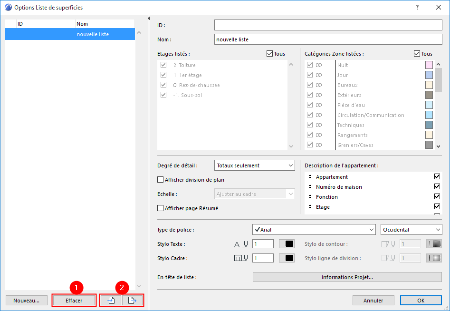Click the Stylo Texte pen number field
The image size is (450, 311).
(x=263, y=244)
